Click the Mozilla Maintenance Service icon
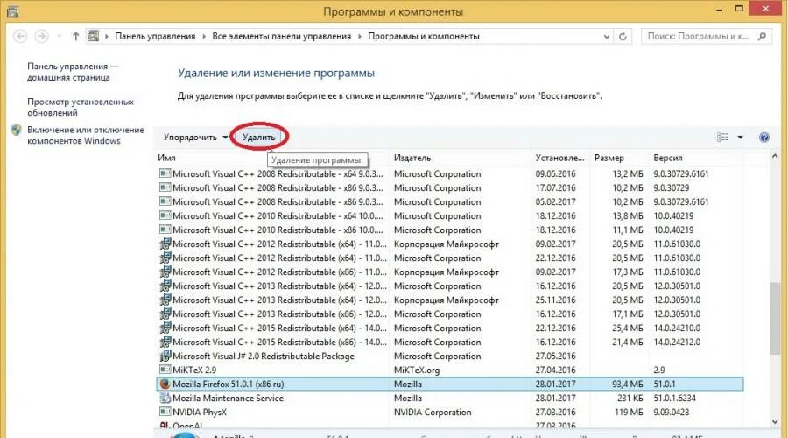 [x=165, y=398]
